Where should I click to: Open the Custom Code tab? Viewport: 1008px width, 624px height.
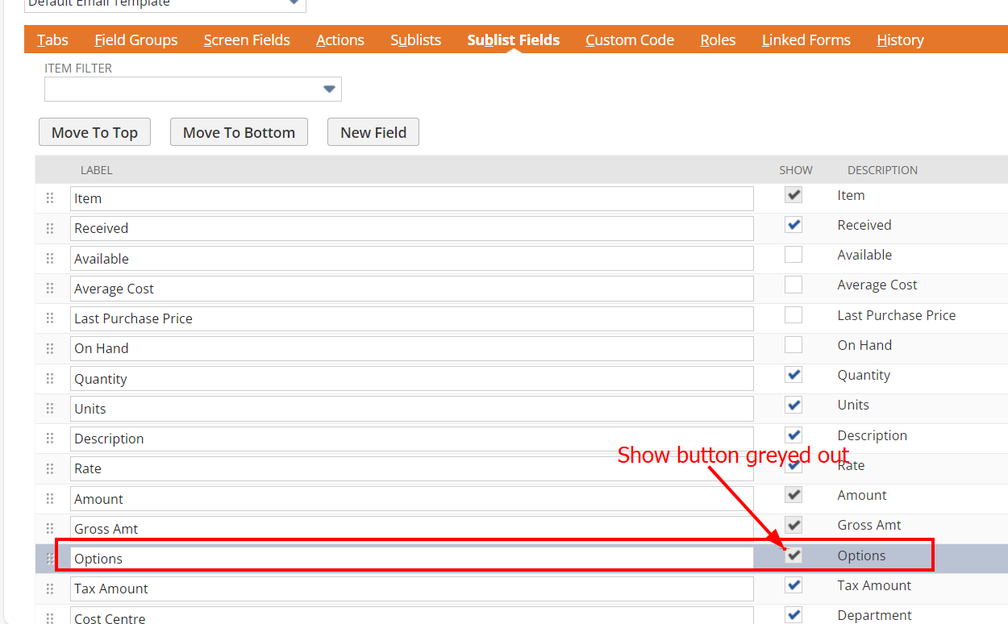[629, 40]
